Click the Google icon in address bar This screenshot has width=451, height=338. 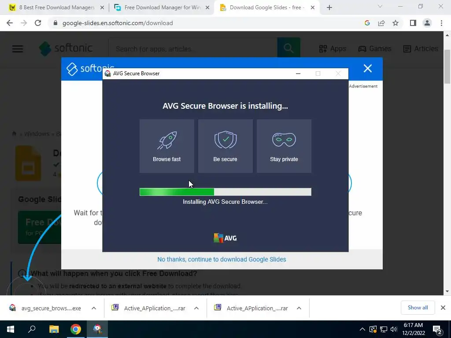pos(367,23)
